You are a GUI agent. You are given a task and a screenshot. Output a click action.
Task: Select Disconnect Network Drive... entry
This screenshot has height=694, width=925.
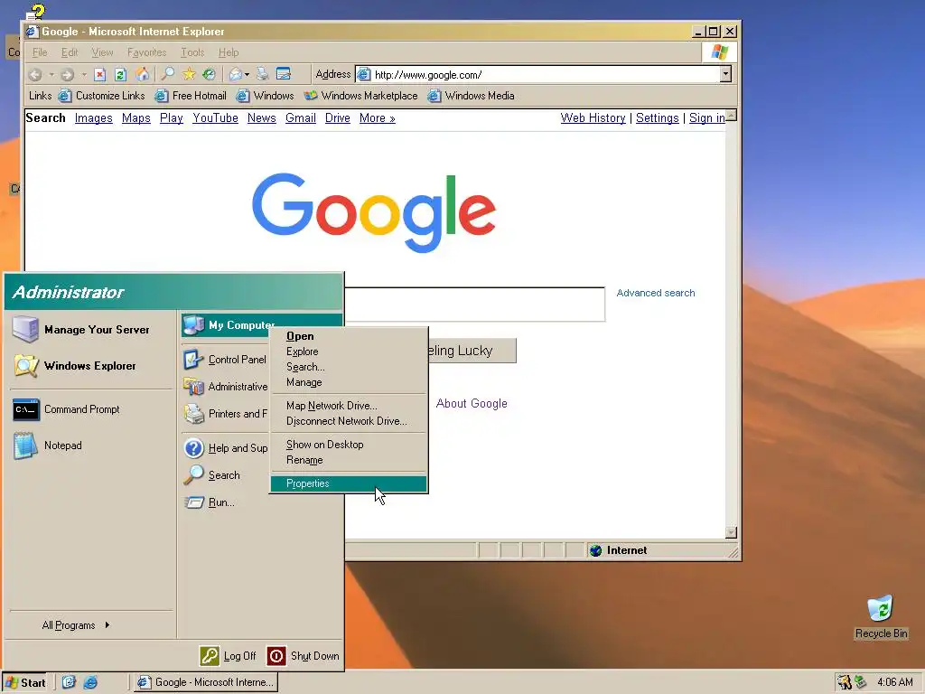click(x=348, y=421)
